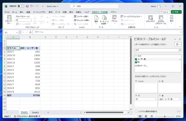Undo the last action
Viewport: 186px width, 121px height.
coord(31,6)
